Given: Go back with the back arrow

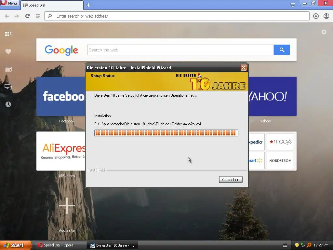Looking at the screenshot, I should click(x=7, y=16).
